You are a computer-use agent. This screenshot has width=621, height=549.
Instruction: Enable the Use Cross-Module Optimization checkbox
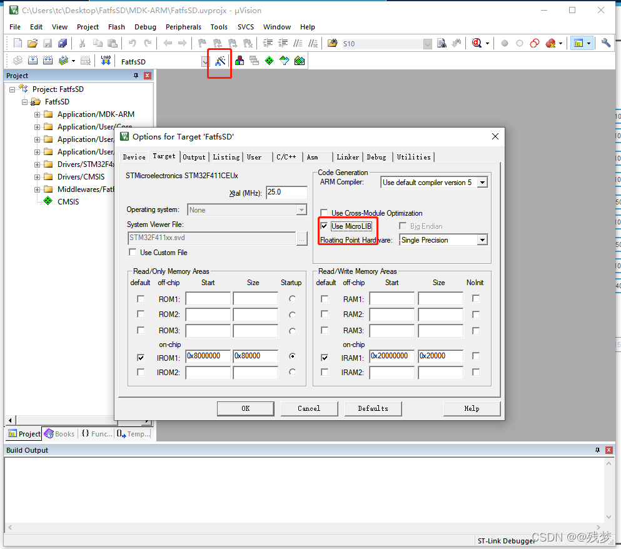(x=324, y=213)
